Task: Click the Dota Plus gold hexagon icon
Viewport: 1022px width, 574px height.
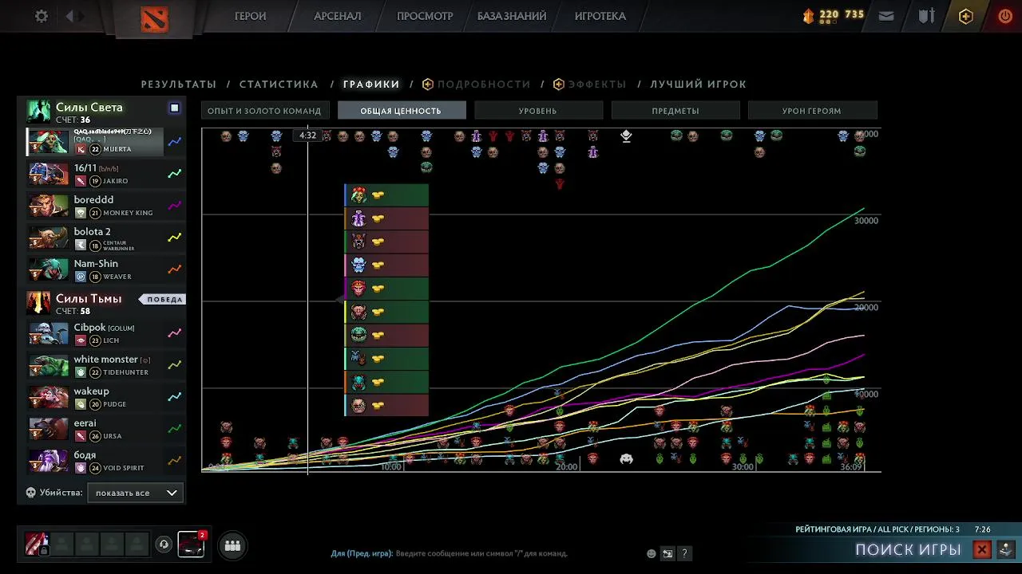Action: coord(966,16)
